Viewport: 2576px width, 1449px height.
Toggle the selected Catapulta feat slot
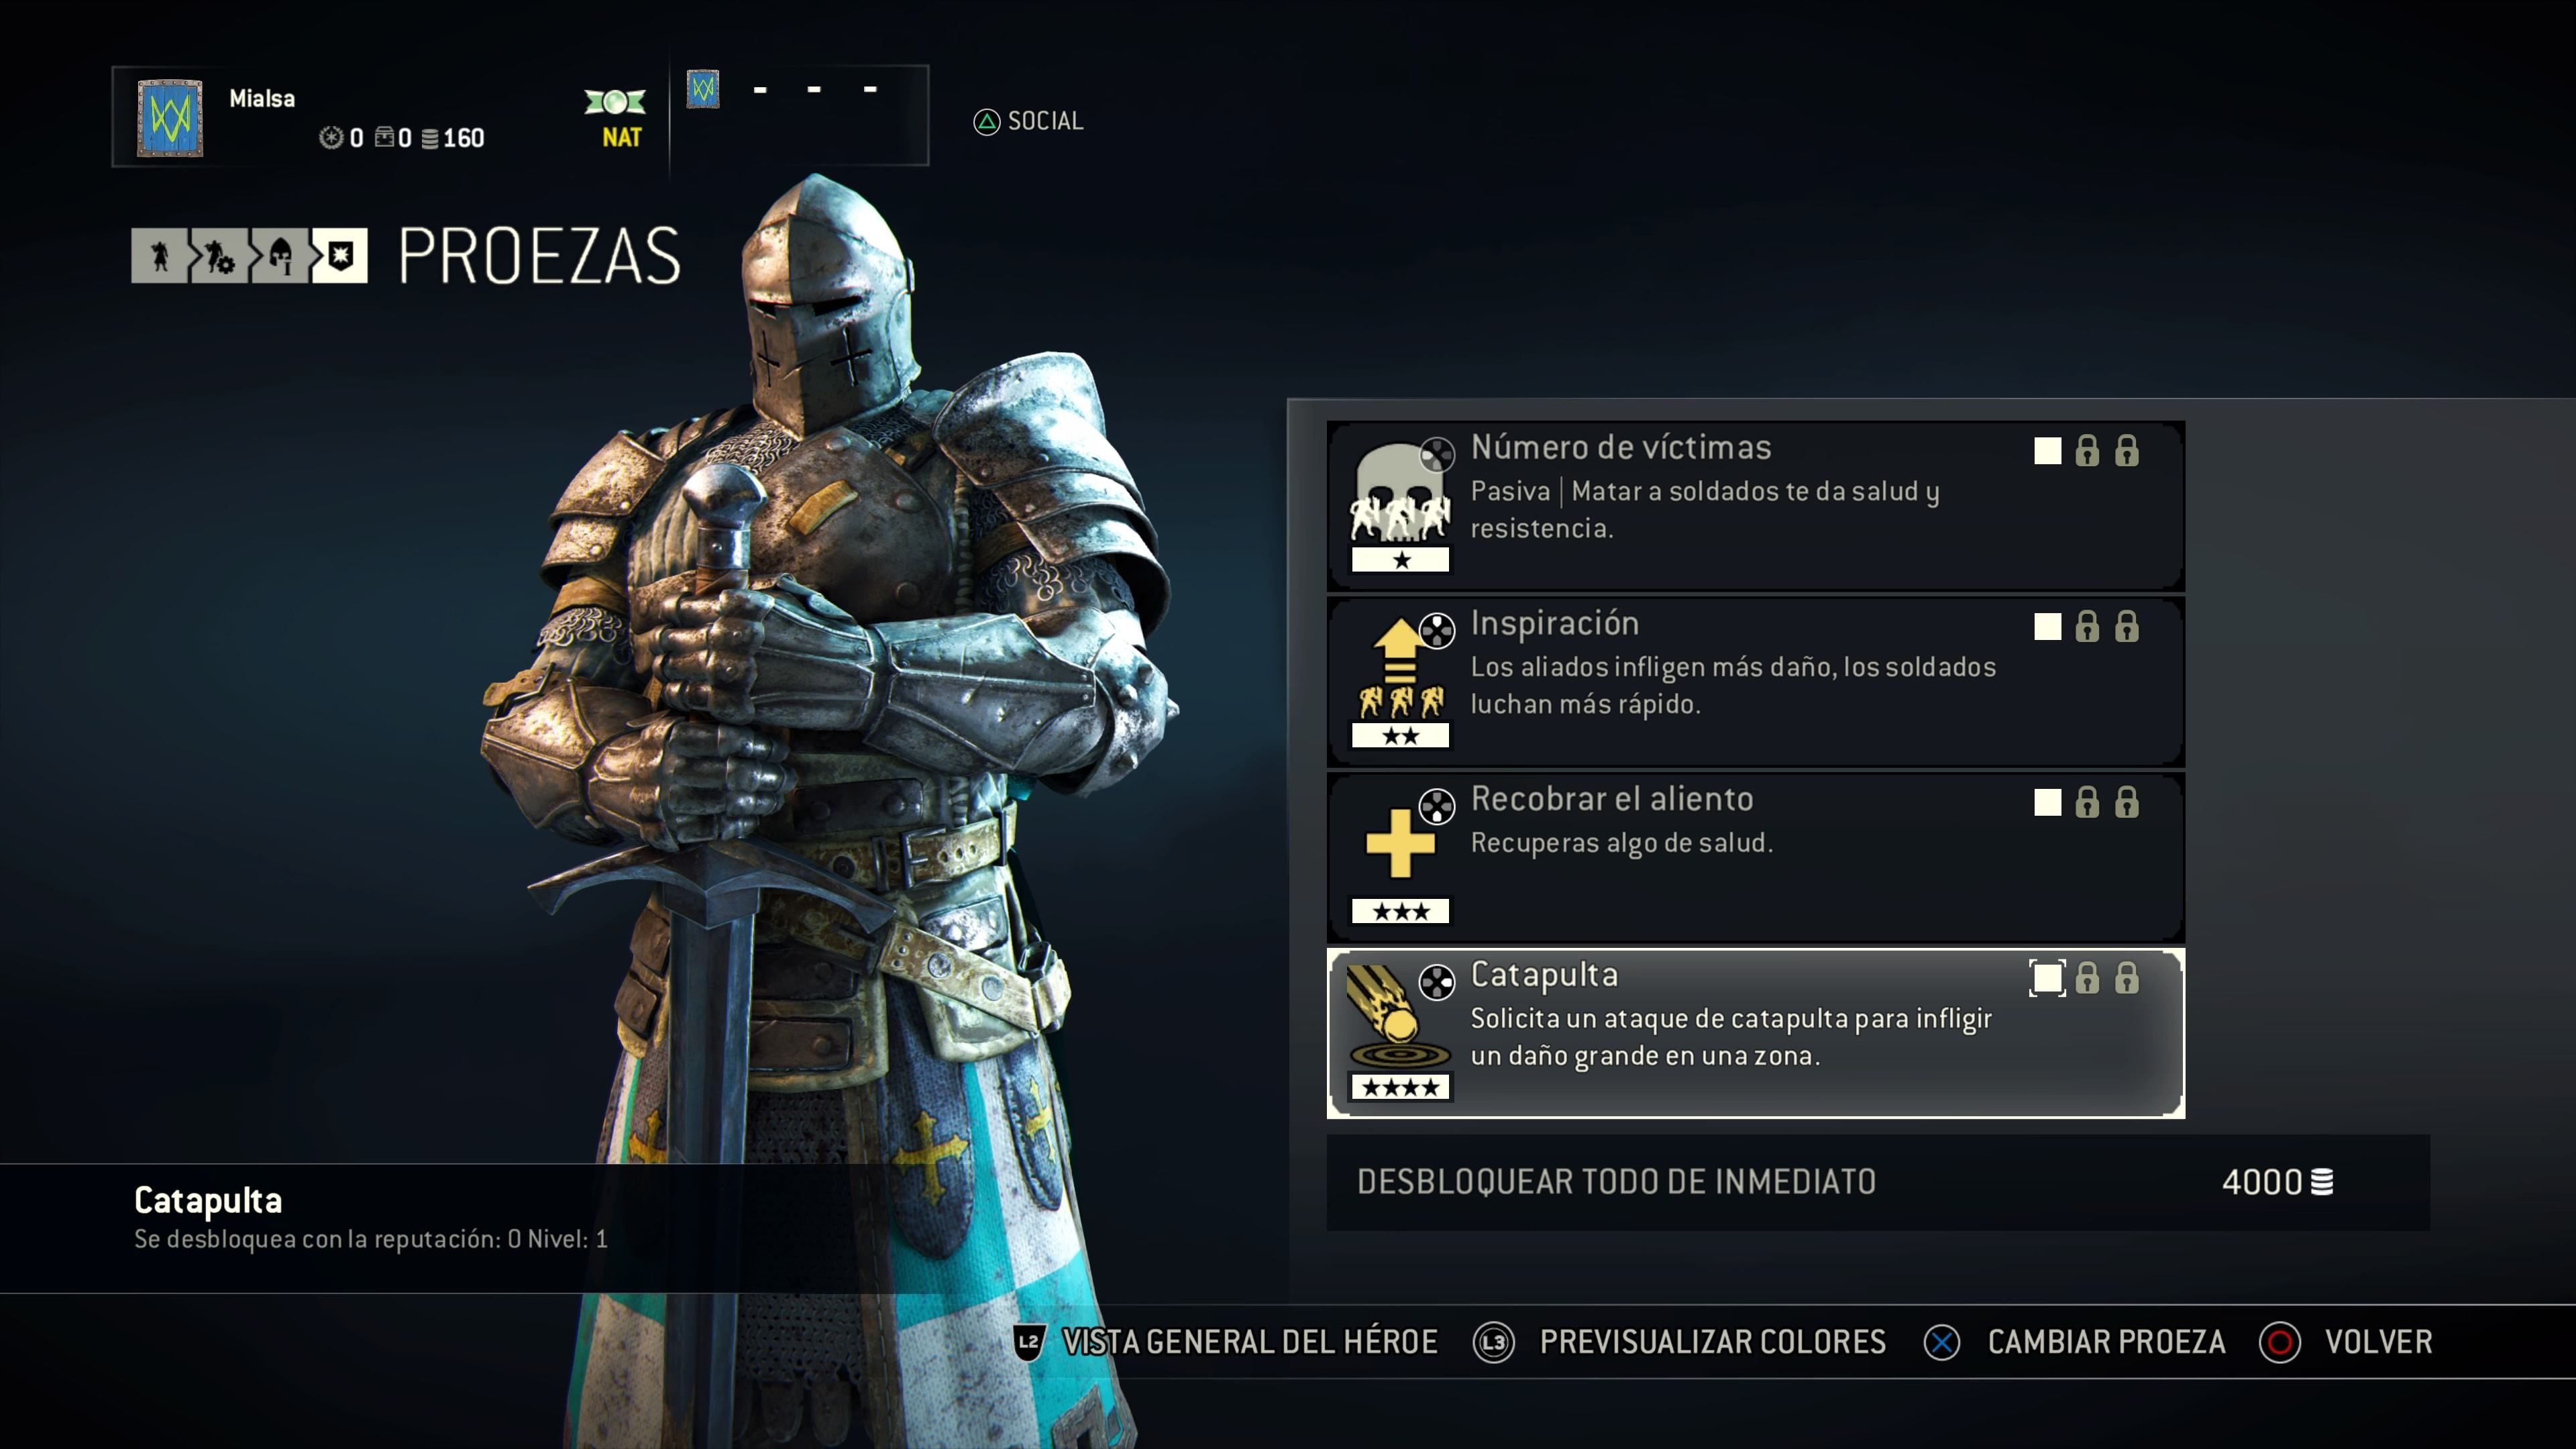(x=2047, y=978)
